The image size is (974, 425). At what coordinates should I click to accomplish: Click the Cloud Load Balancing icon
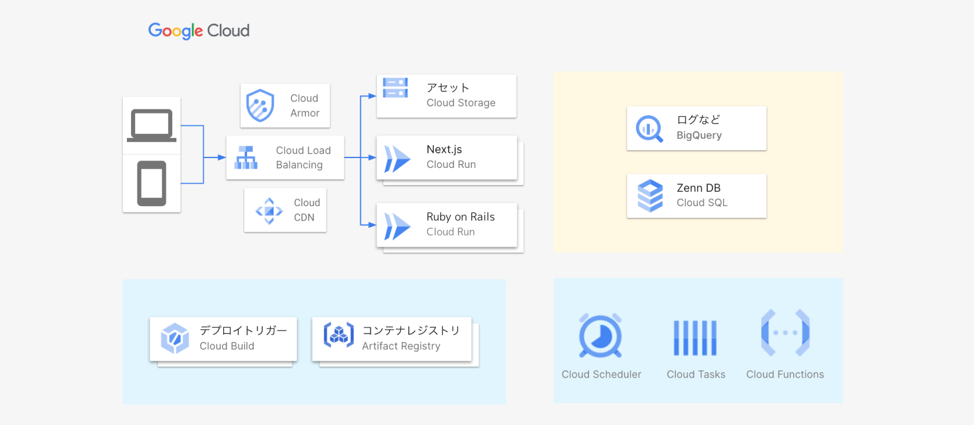click(x=246, y=157)
